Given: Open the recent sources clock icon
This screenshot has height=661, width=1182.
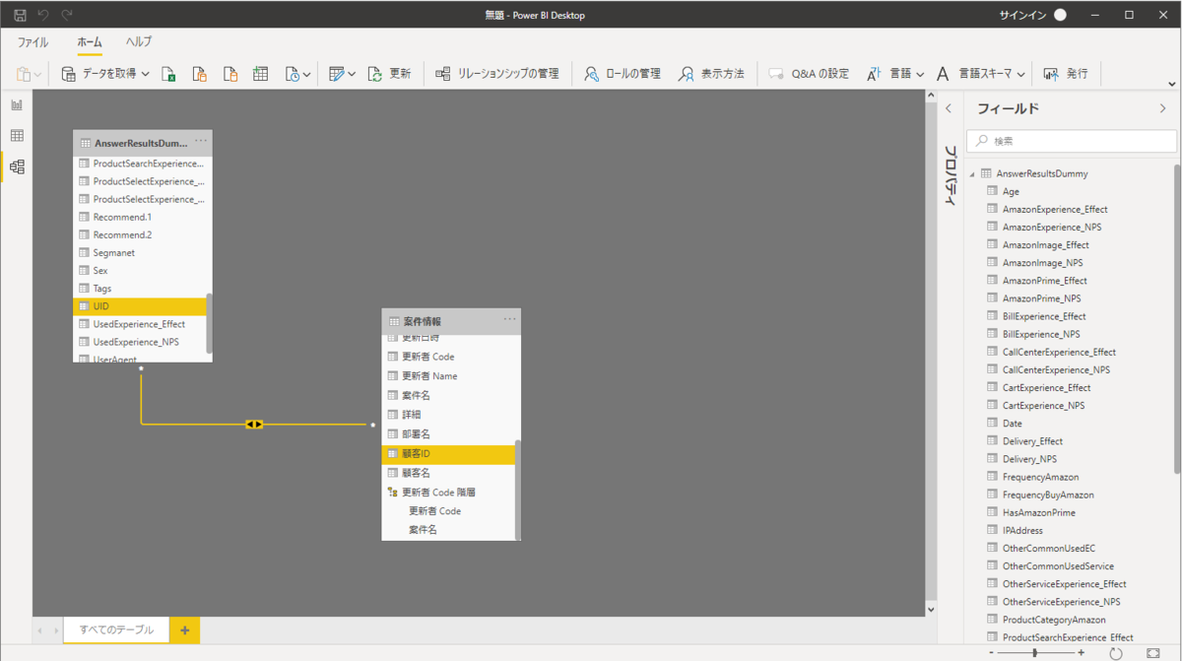Looking at the screenshot, I should 297,74.
